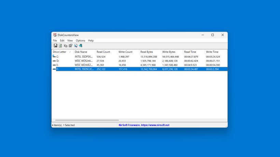This screenshot has height=157, width=280.
Task: Click write bytes value 8,037,296,128
Action: (170, 69)
